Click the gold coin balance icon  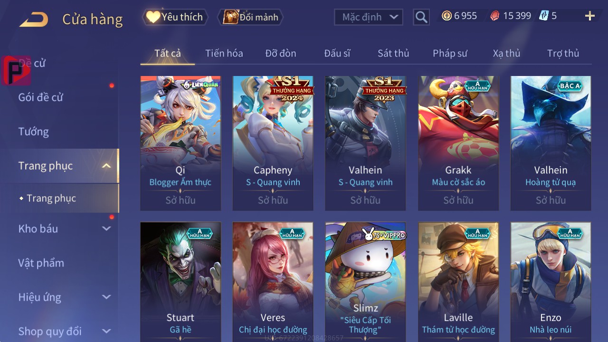[446, 16]
